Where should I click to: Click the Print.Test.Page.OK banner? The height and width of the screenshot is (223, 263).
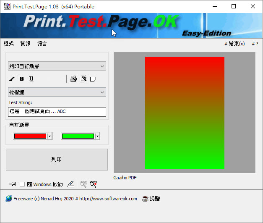pyautogui.click(x=131, y=26)
